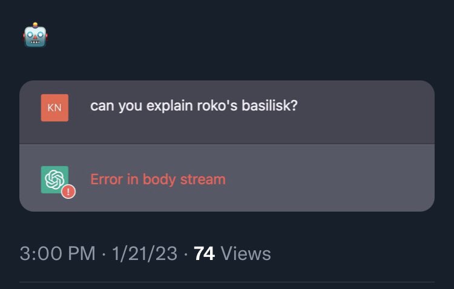Screen dimensions: 454x289
Task: Click the word basilisk in the prompt
Action: coord(269,106)
